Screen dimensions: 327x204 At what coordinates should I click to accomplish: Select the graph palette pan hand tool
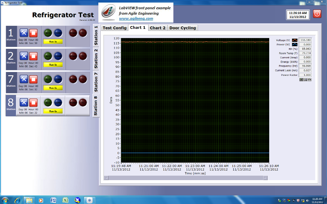pyautogui.click(x=309, y=80)
